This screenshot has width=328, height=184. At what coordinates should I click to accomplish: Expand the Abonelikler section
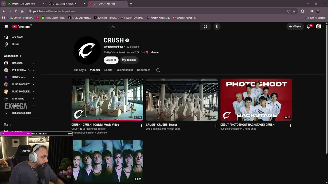tap(13, 56)
